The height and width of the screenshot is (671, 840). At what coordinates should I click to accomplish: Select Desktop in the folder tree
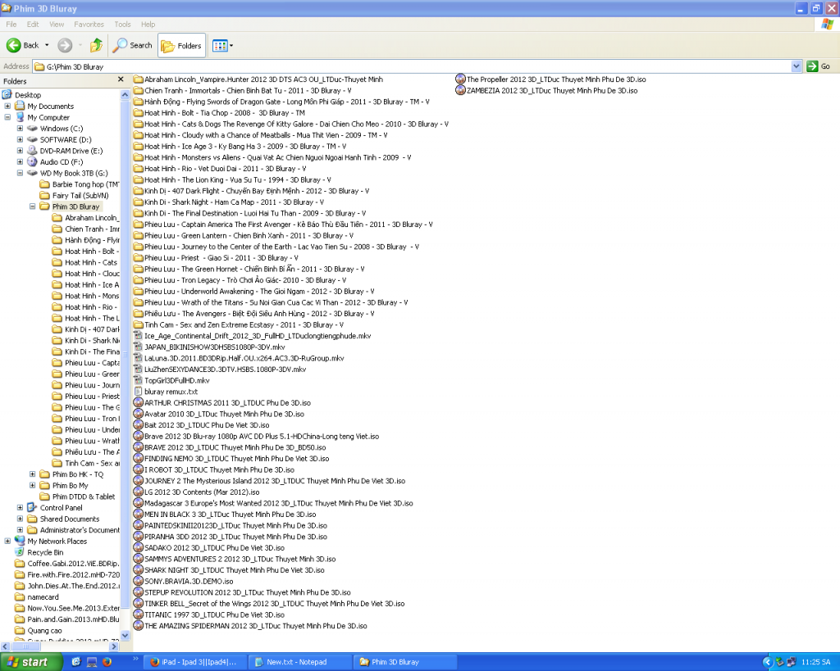click(27, 95)
